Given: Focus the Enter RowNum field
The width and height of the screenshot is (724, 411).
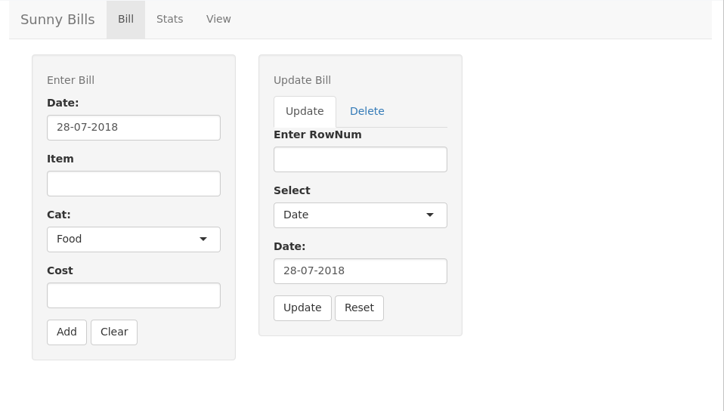Looking at the screenshot, I should pyautogui.click(x=360, y=159).
